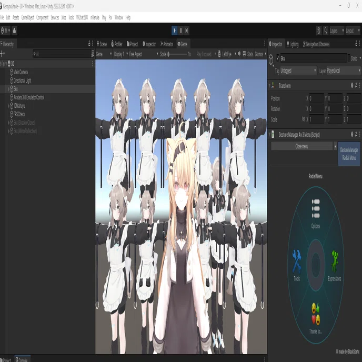Open the Game view panel three-dot menu
362x362 pixels.
pos(265,43)
